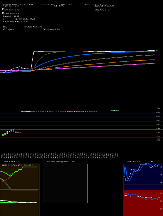Click the last green candle near 7.00
163x216 pixels.
[118, 110]
